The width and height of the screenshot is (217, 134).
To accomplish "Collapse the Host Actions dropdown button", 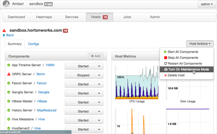I will click(201, 44).
